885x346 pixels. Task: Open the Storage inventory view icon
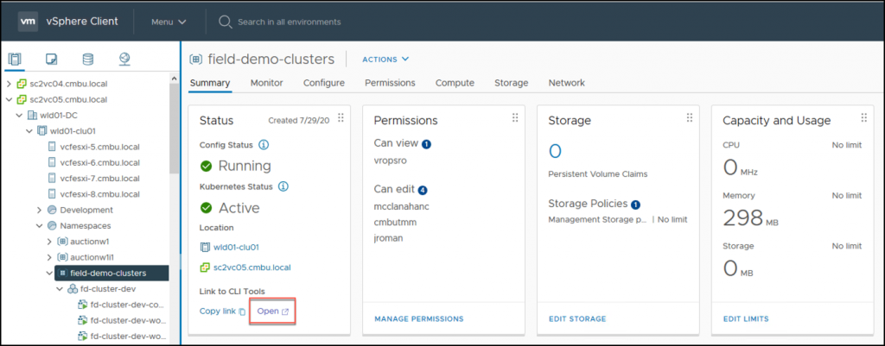point(87,60)
